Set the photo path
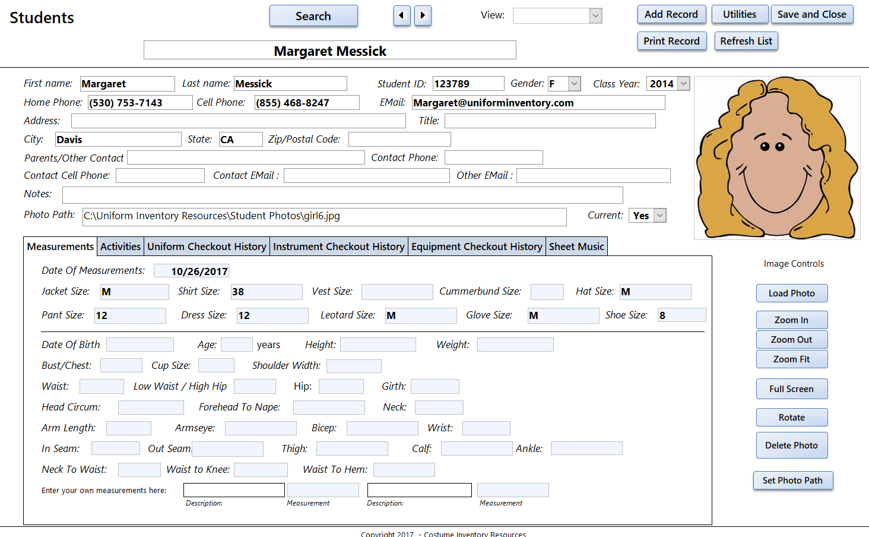 pos(793,481)
